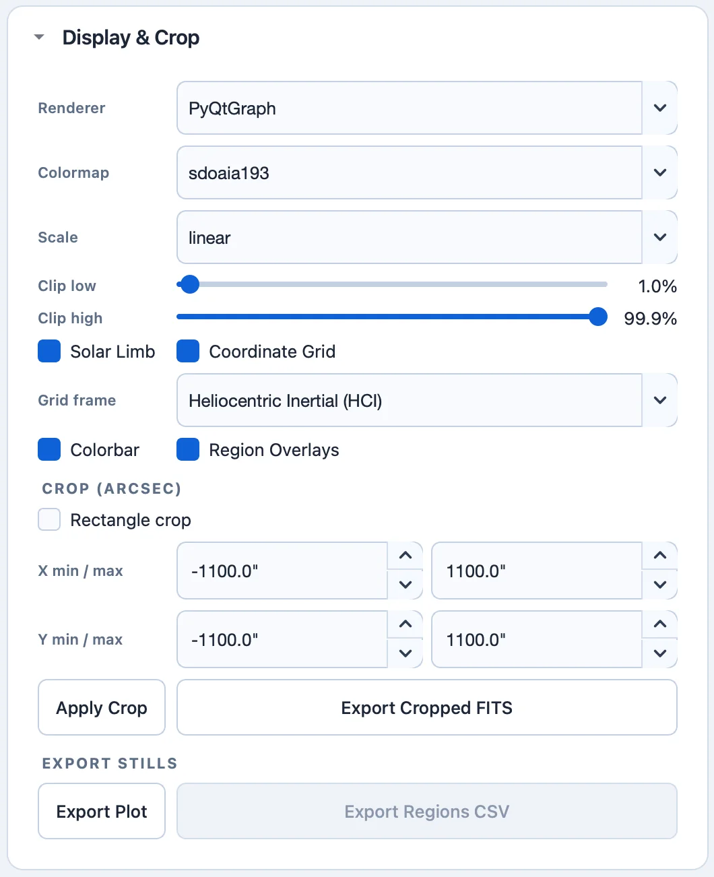Click the Y min / max label
The height and width of the screenshot is (877, 714).
80,640
